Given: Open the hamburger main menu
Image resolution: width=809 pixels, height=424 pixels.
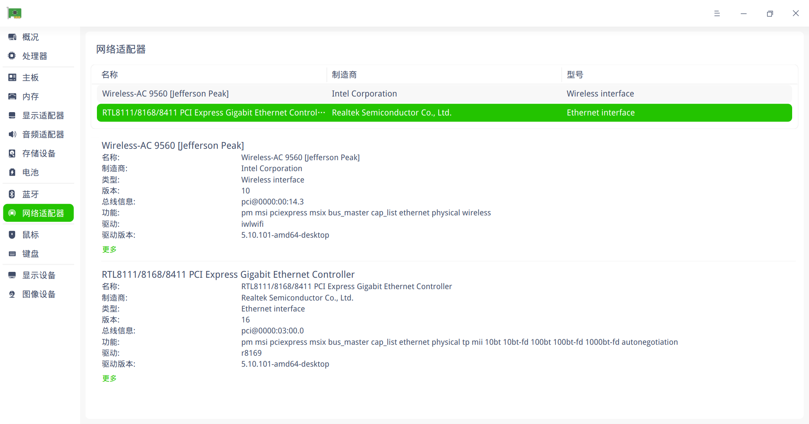Looking at the screenshot, I should pyautogui.click(x=717, y=13).
